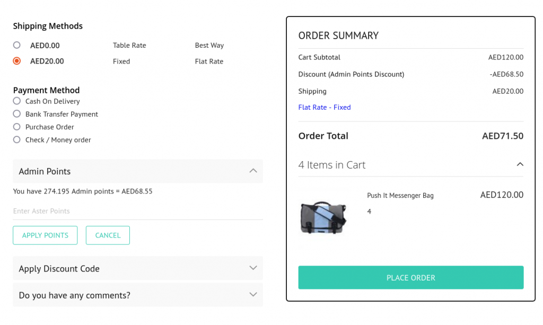Screen dimensions: 543x325
Task: Click the PLACE ORDER button
Action: [x=411, y=278]
